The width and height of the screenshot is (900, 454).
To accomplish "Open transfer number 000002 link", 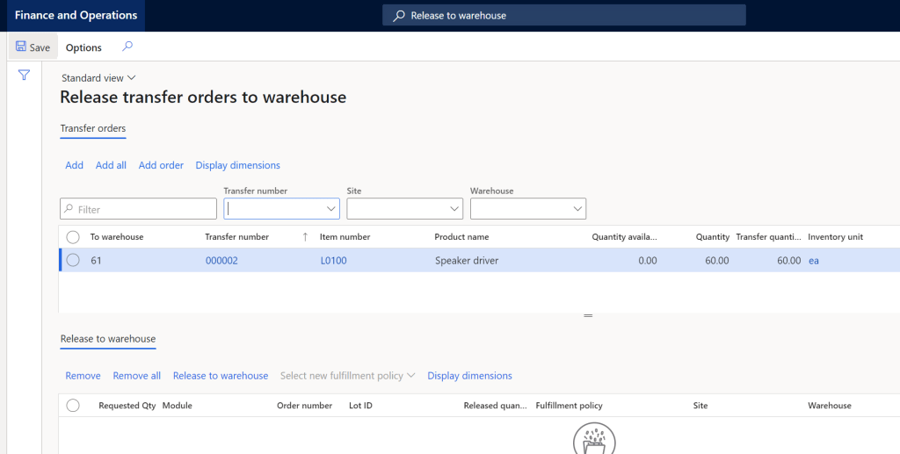I will coord(221,261).
